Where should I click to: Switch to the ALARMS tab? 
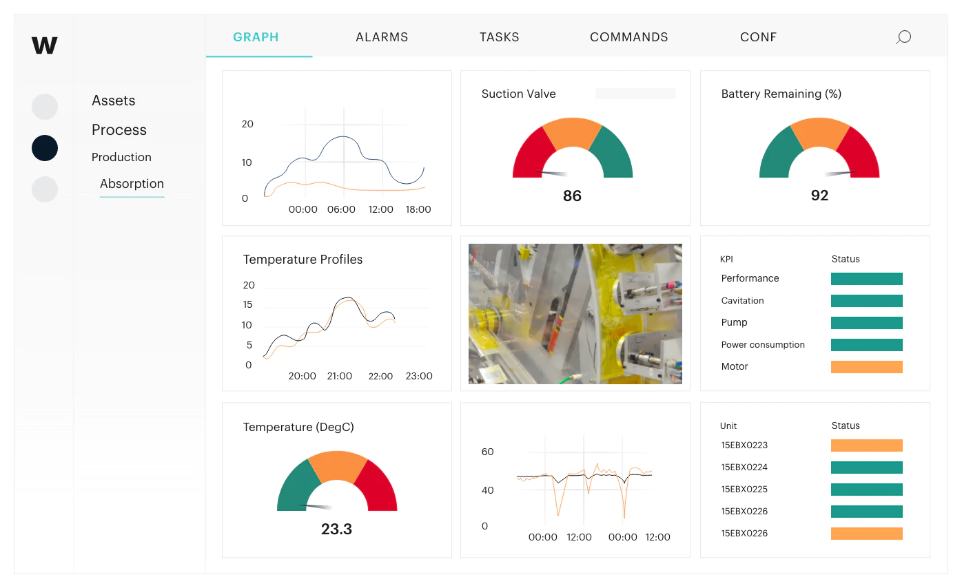click(x=382, y=37)
